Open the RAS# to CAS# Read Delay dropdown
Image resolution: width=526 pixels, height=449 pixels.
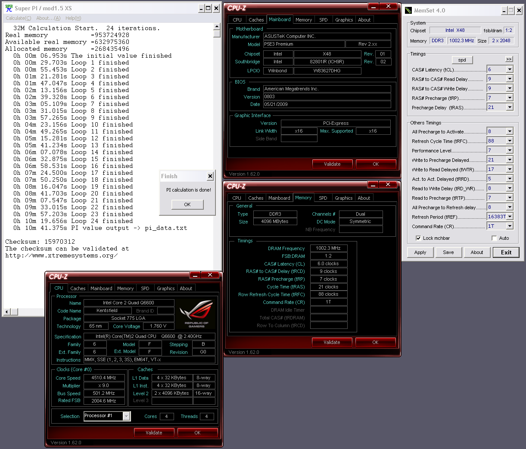click(510, 79)
